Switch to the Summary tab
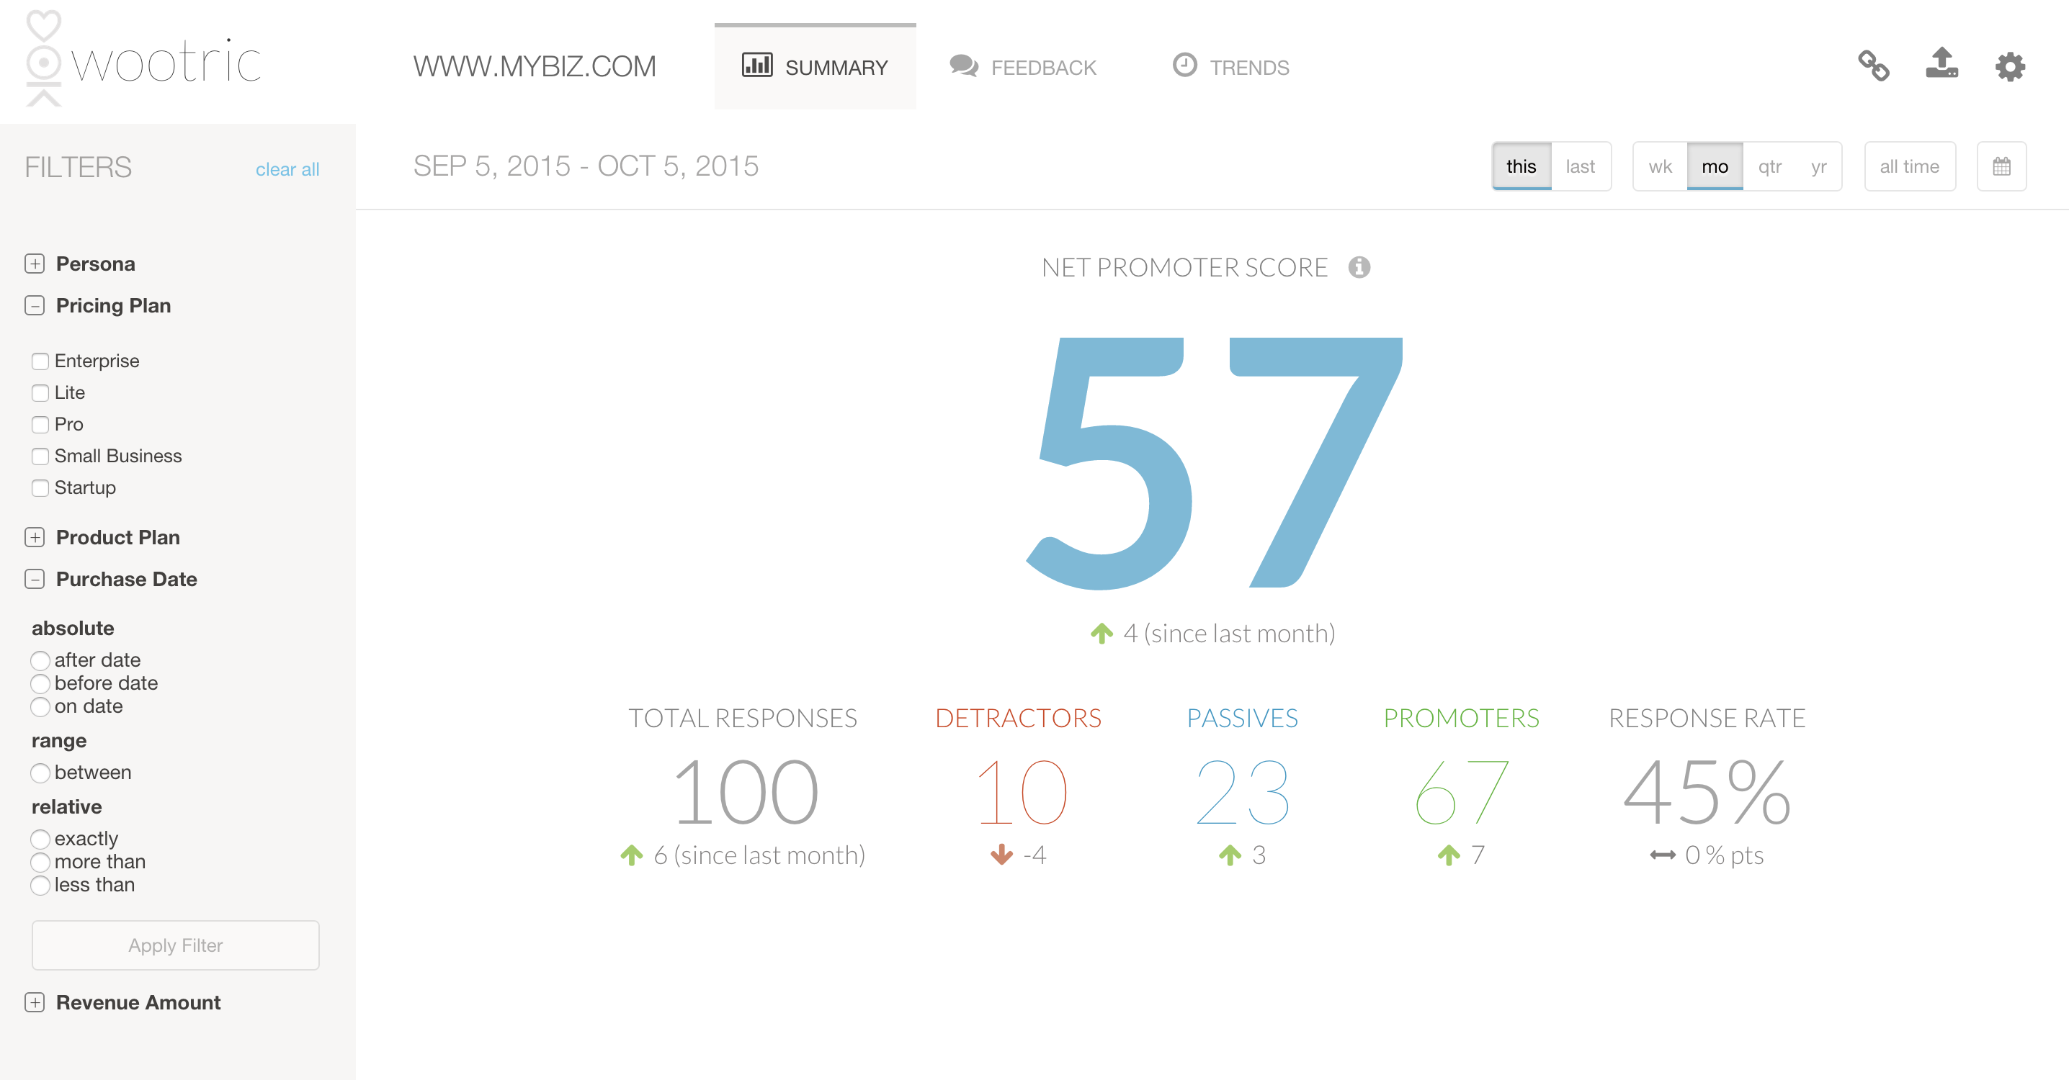Screen dimensions: 2069x1080 [x=815, y=68]
